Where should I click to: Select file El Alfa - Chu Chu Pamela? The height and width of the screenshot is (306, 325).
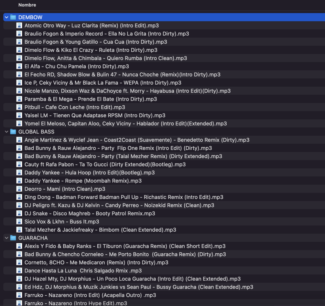(77, 66)
